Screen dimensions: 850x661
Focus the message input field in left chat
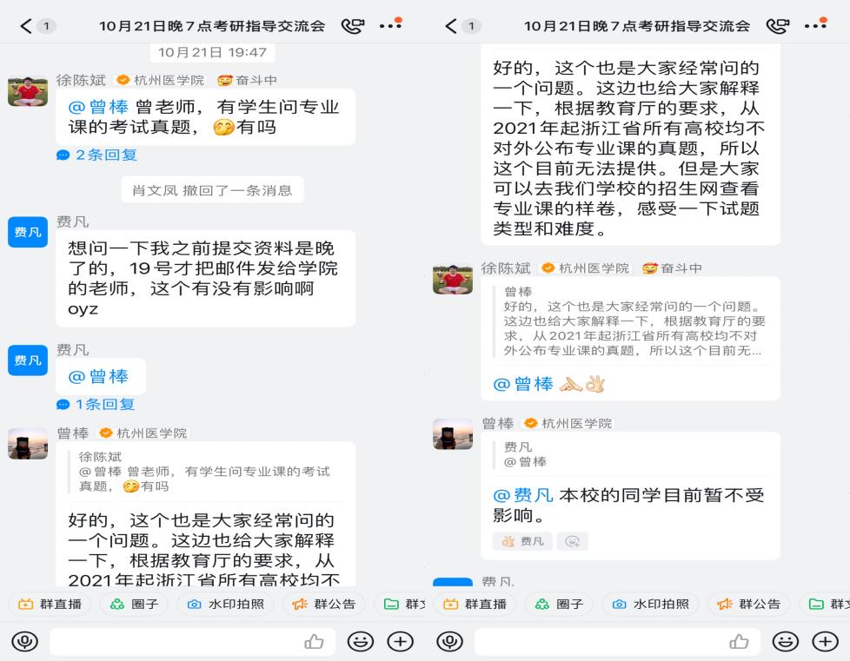(193, 642)
